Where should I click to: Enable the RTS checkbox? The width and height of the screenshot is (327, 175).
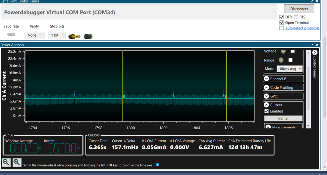click(296, 17)
